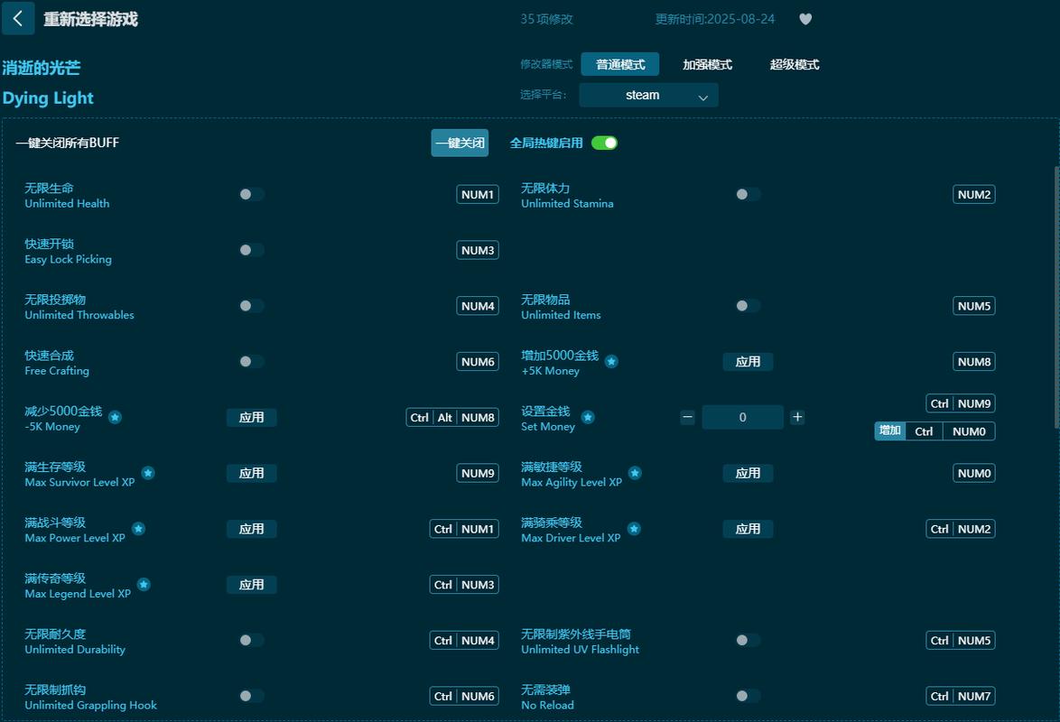Click star icon next to Set Money
The image size is (1060, 722).
588,417
